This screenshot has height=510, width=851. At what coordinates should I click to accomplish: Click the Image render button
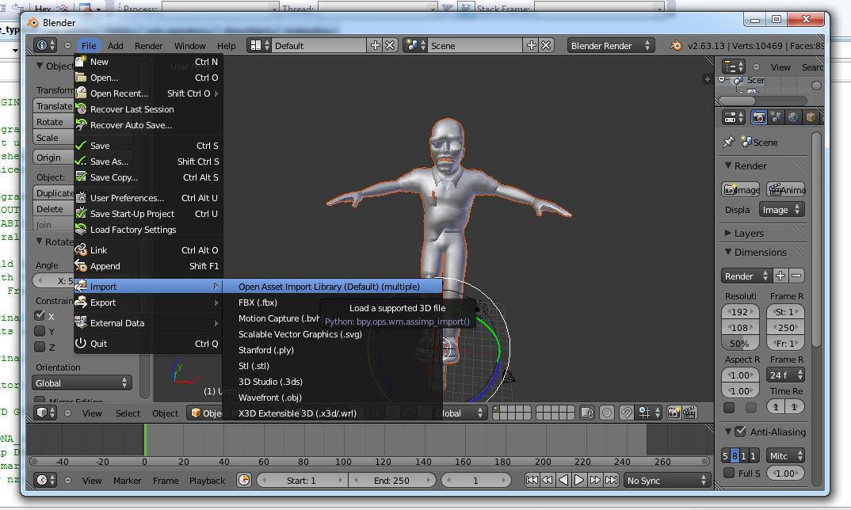coord(742,190)
